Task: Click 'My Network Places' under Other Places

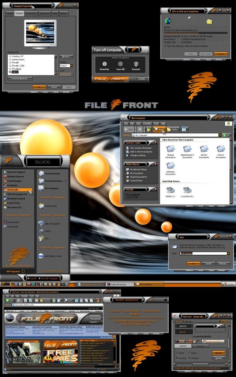Action: pos(138,170)
